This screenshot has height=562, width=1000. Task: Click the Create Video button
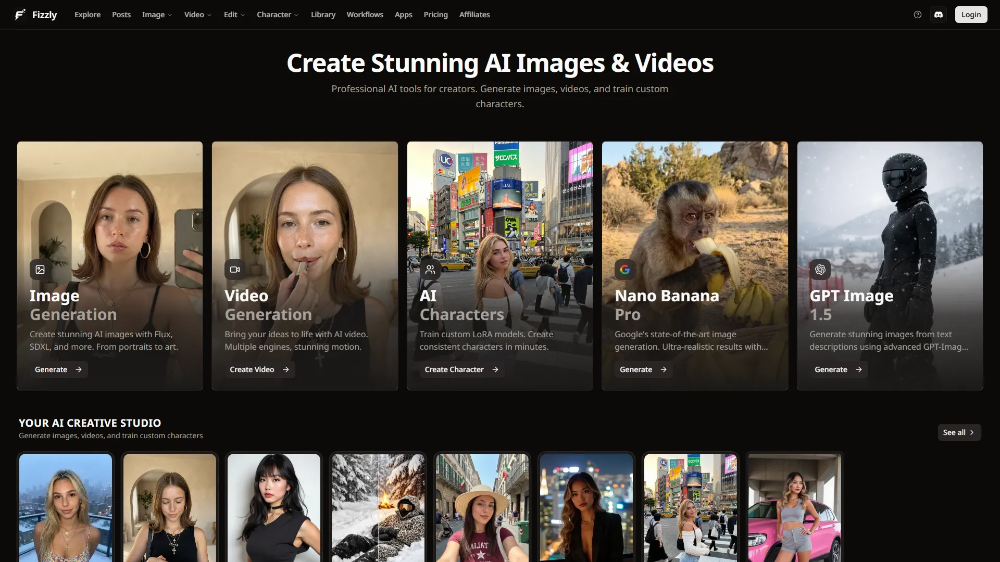(x=259, y=369)
